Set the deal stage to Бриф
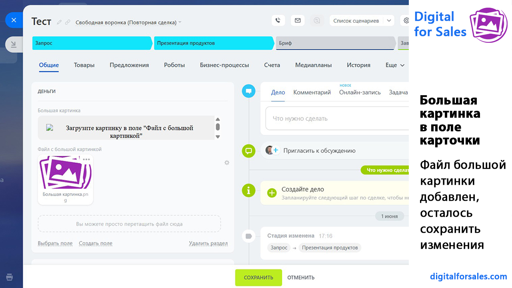Viewport: 512px width, 288px height. pos(334,43)
